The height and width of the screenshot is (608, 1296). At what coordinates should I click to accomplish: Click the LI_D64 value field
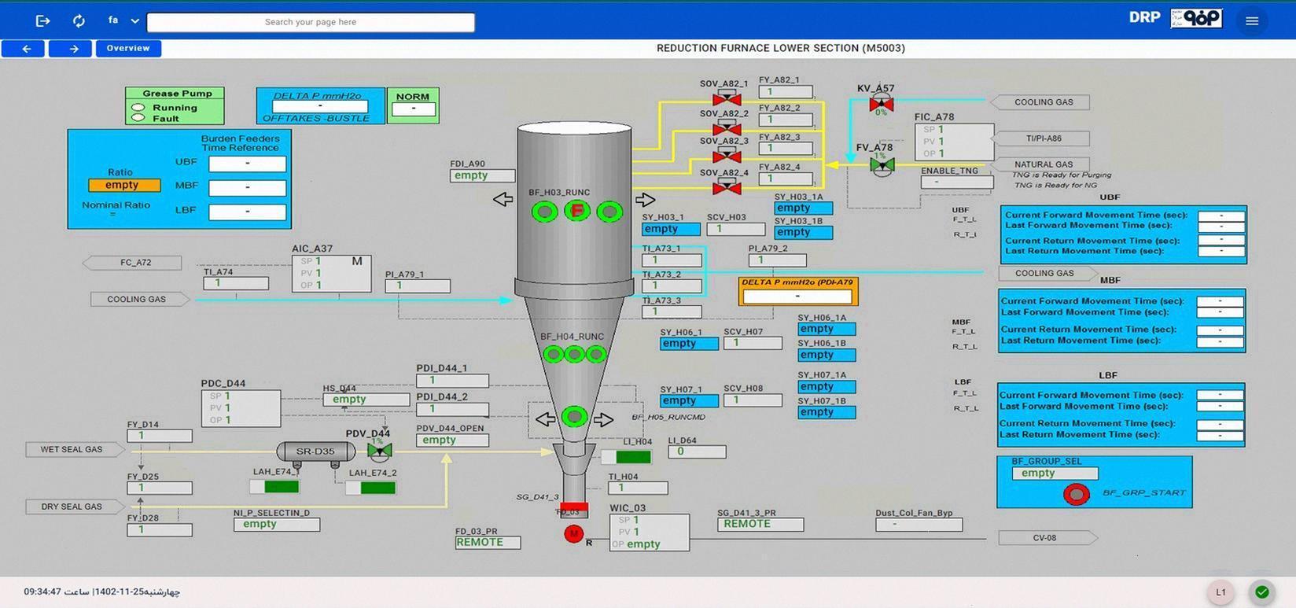697,452
